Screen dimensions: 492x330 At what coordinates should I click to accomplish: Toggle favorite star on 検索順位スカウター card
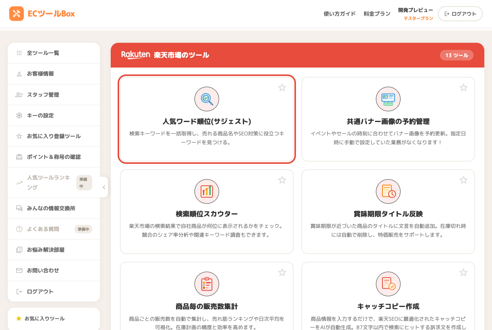click(x=282, y=180)
